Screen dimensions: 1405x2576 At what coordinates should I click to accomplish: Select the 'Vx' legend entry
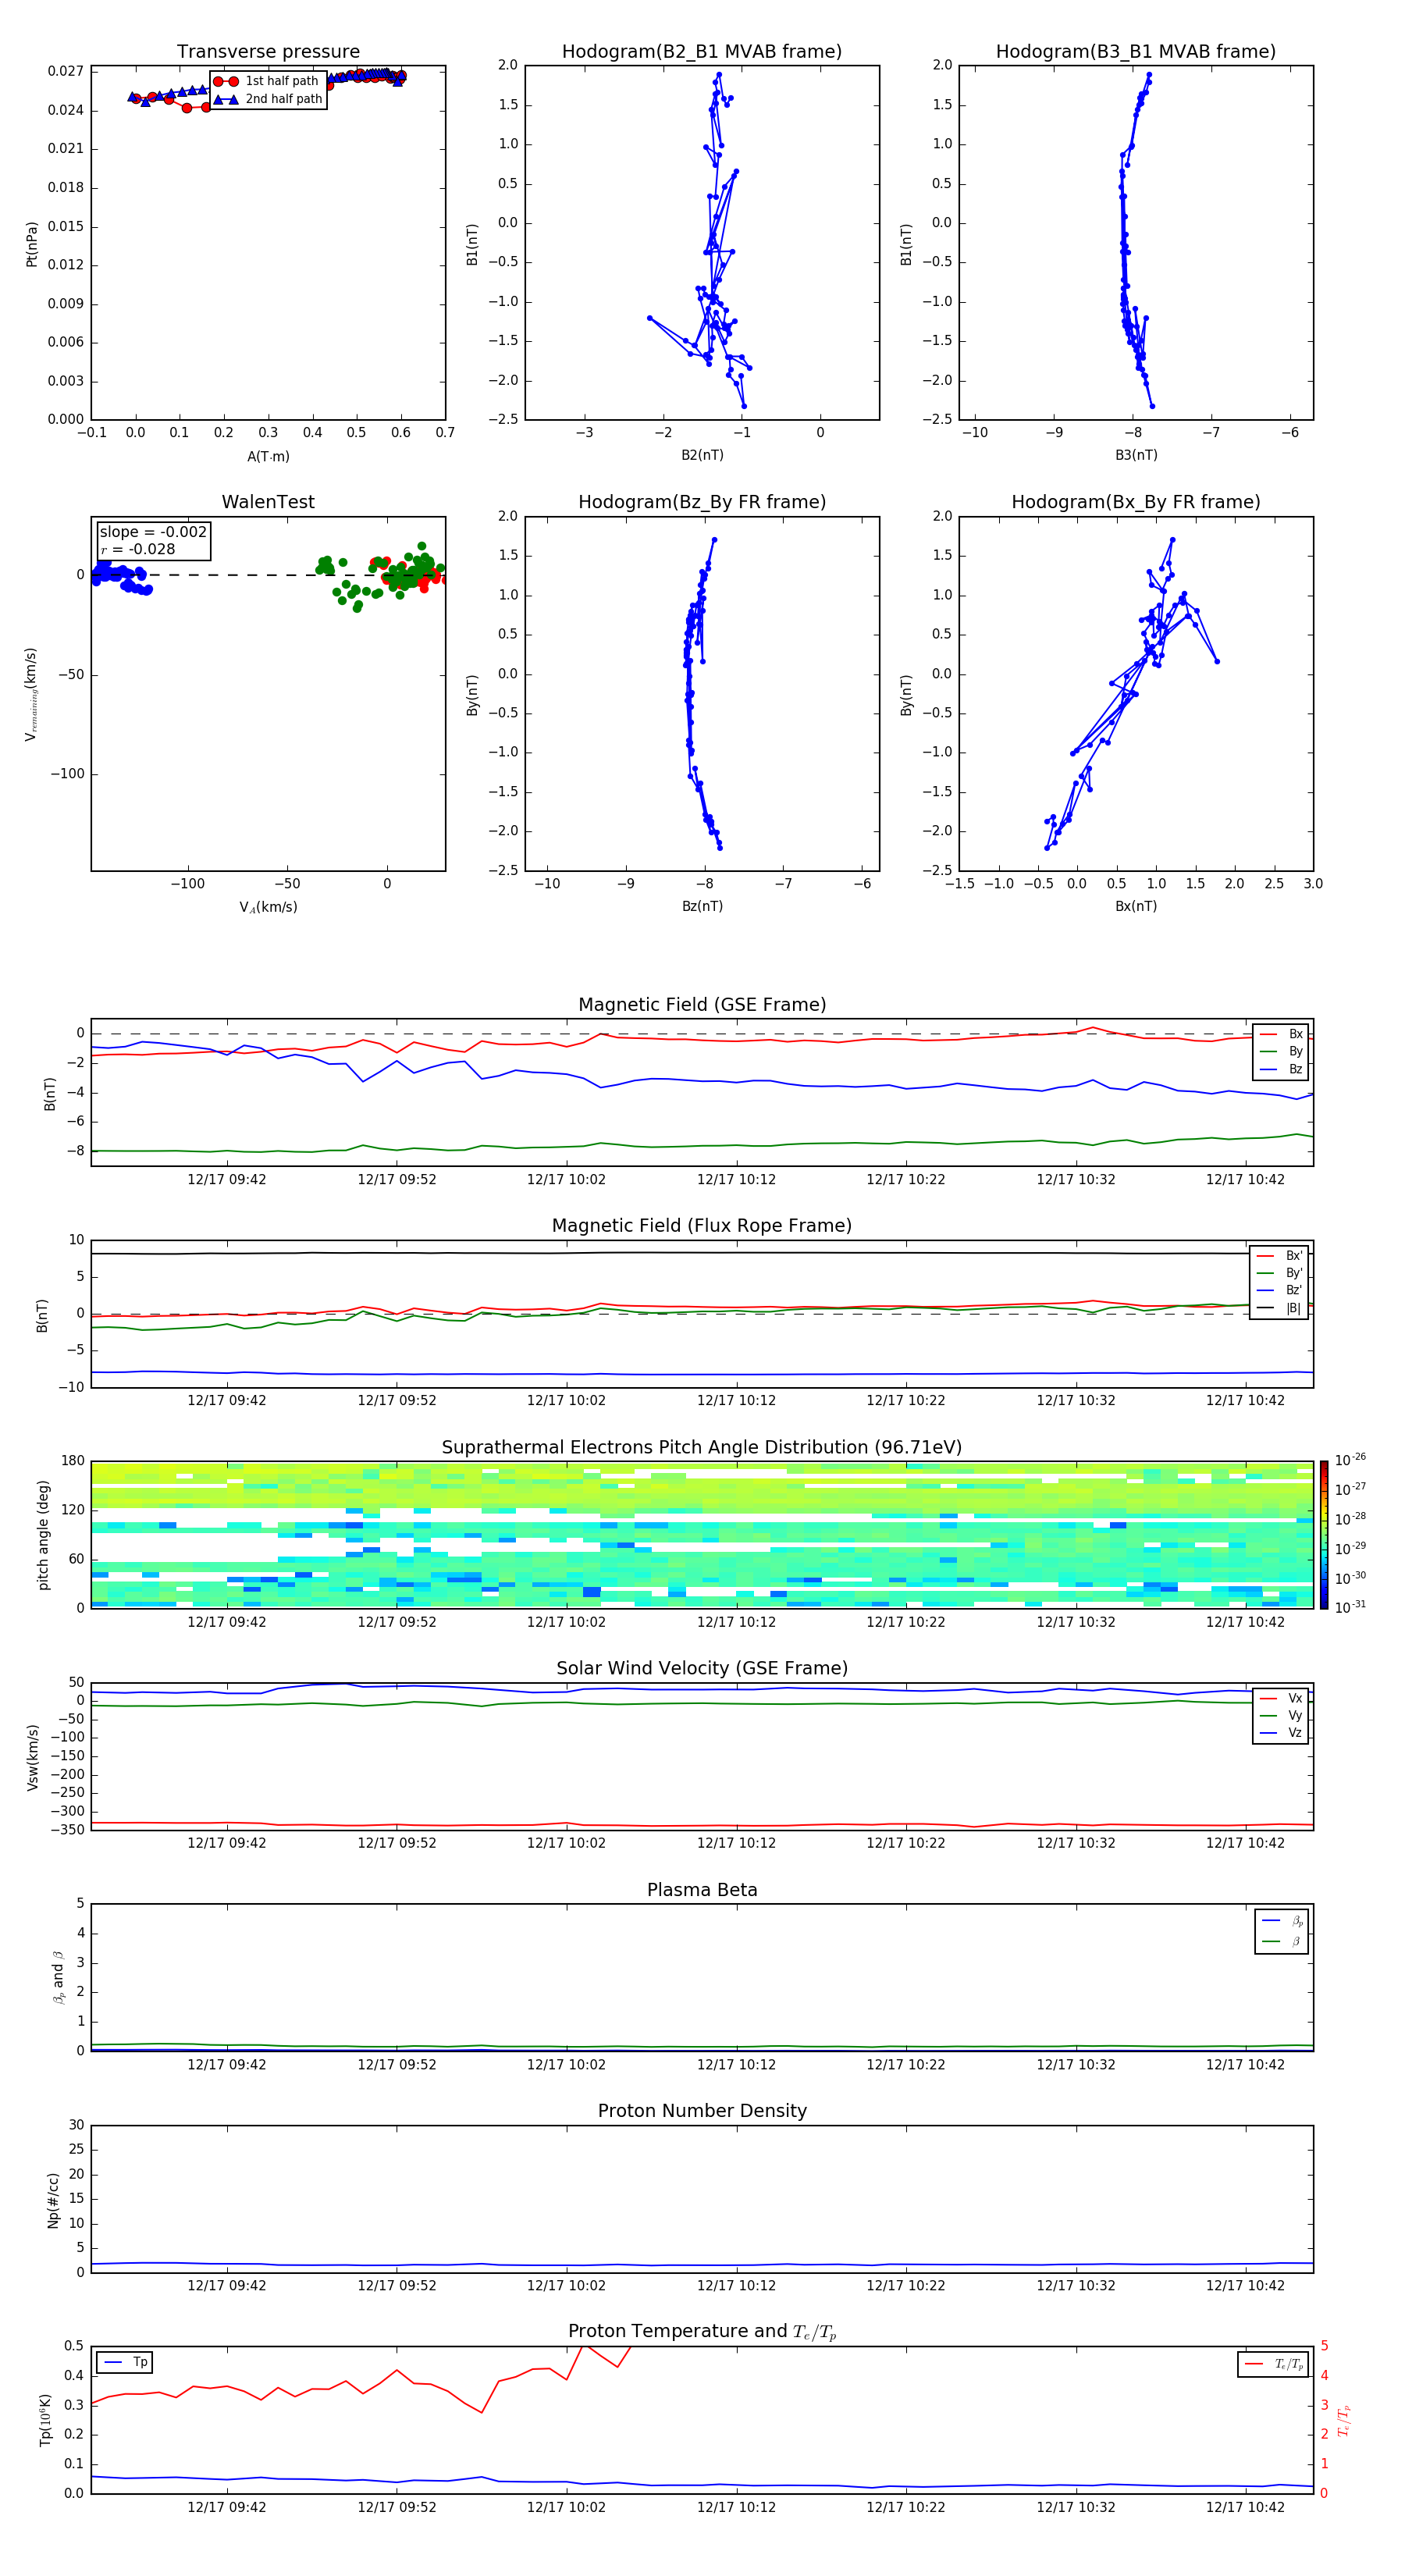[x=1281, y=1698]
